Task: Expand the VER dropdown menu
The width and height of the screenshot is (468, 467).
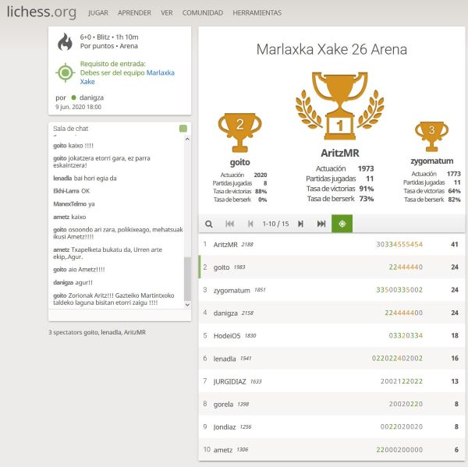Action: (x=166, y=13)
